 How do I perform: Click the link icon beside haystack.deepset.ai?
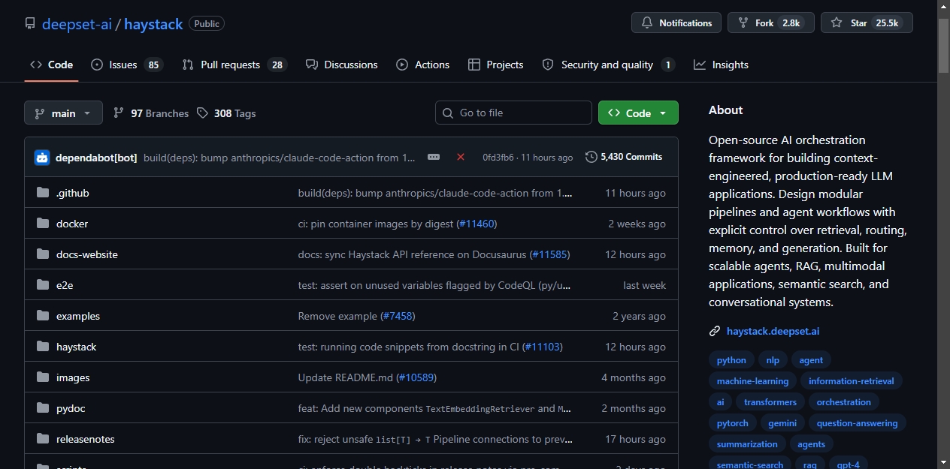(x=715, y=331)
